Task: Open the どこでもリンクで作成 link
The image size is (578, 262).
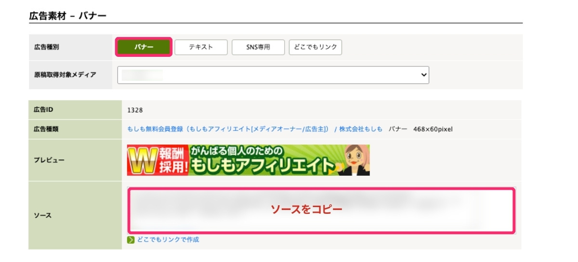Action: (168, 240)
